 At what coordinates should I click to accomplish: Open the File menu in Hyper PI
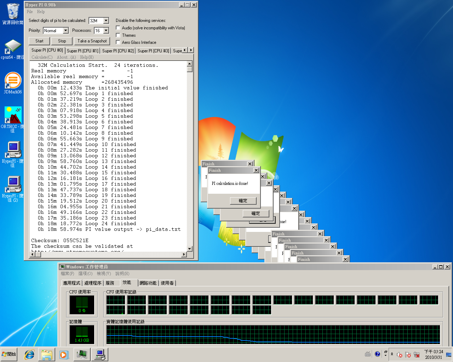[x=30, y=12]
